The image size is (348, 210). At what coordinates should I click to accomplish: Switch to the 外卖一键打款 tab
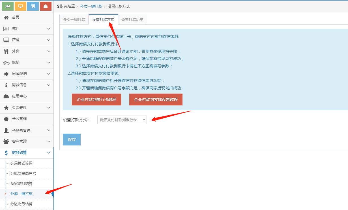(x=74, y=19)
